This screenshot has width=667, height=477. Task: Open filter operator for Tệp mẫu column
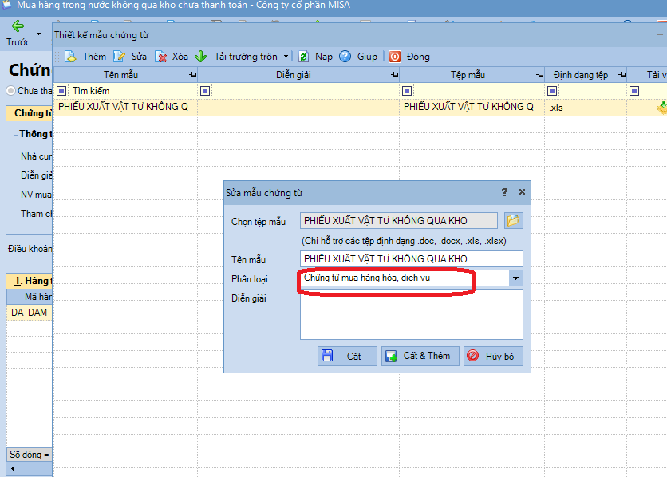407,91
